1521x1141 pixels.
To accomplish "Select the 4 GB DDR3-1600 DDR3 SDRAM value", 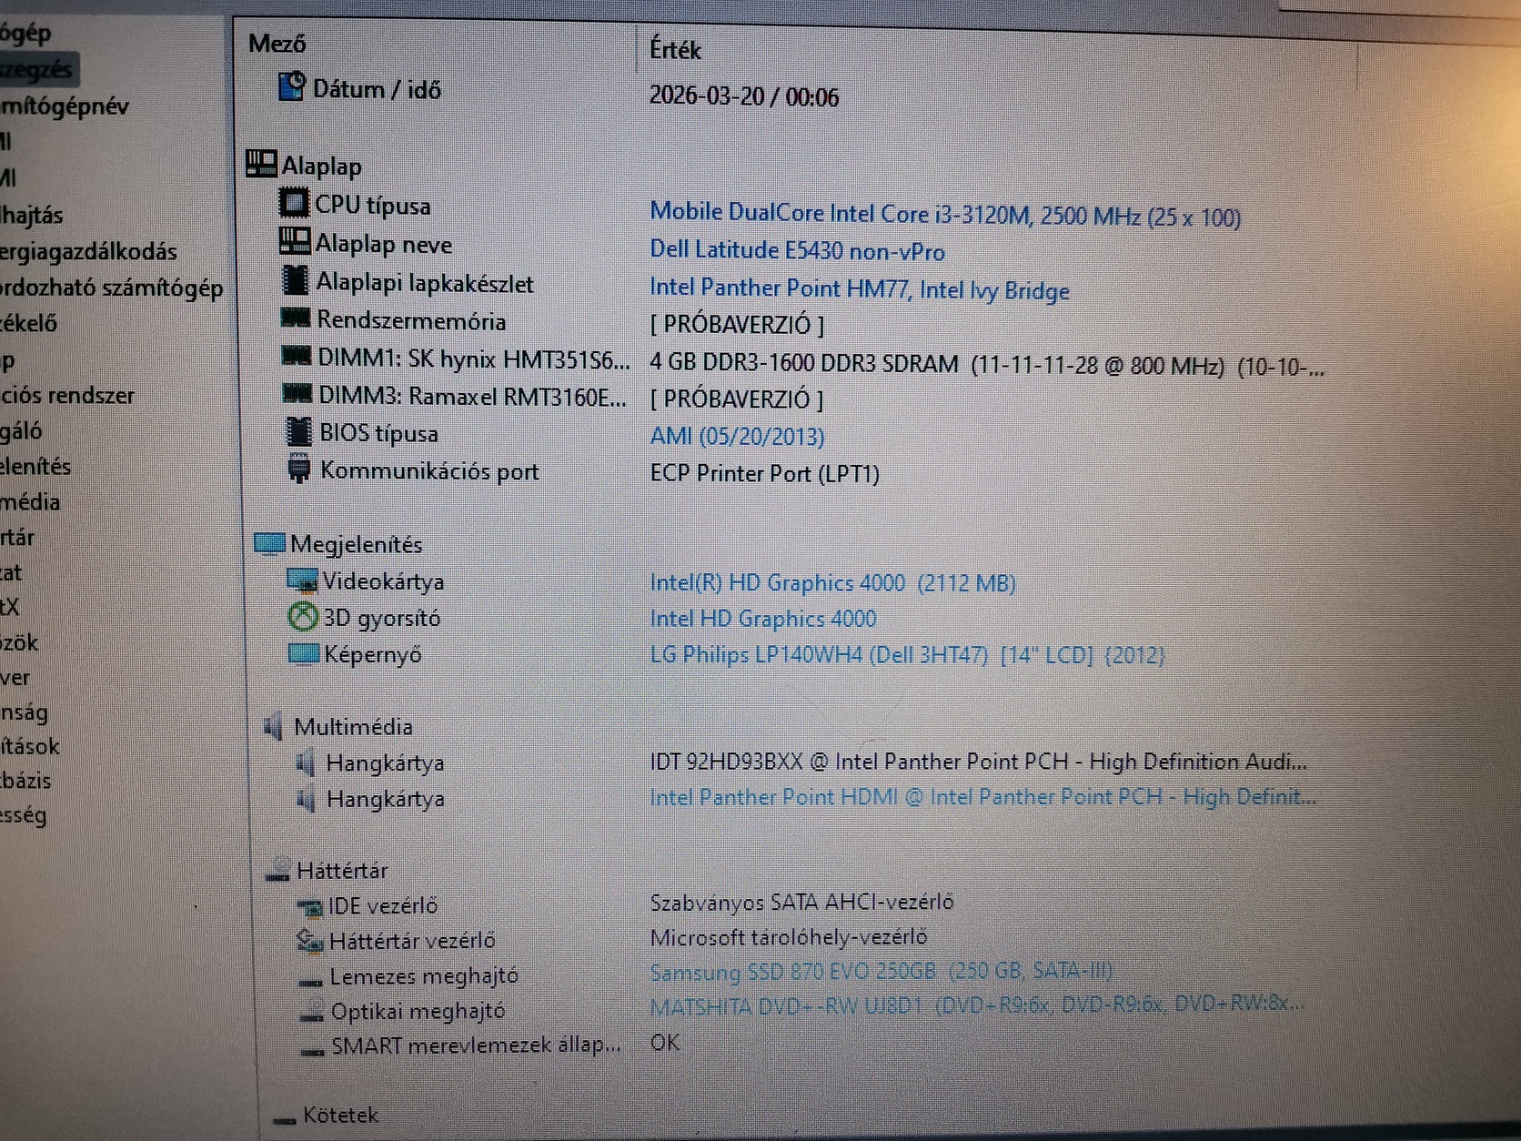I will coord(987,366).
